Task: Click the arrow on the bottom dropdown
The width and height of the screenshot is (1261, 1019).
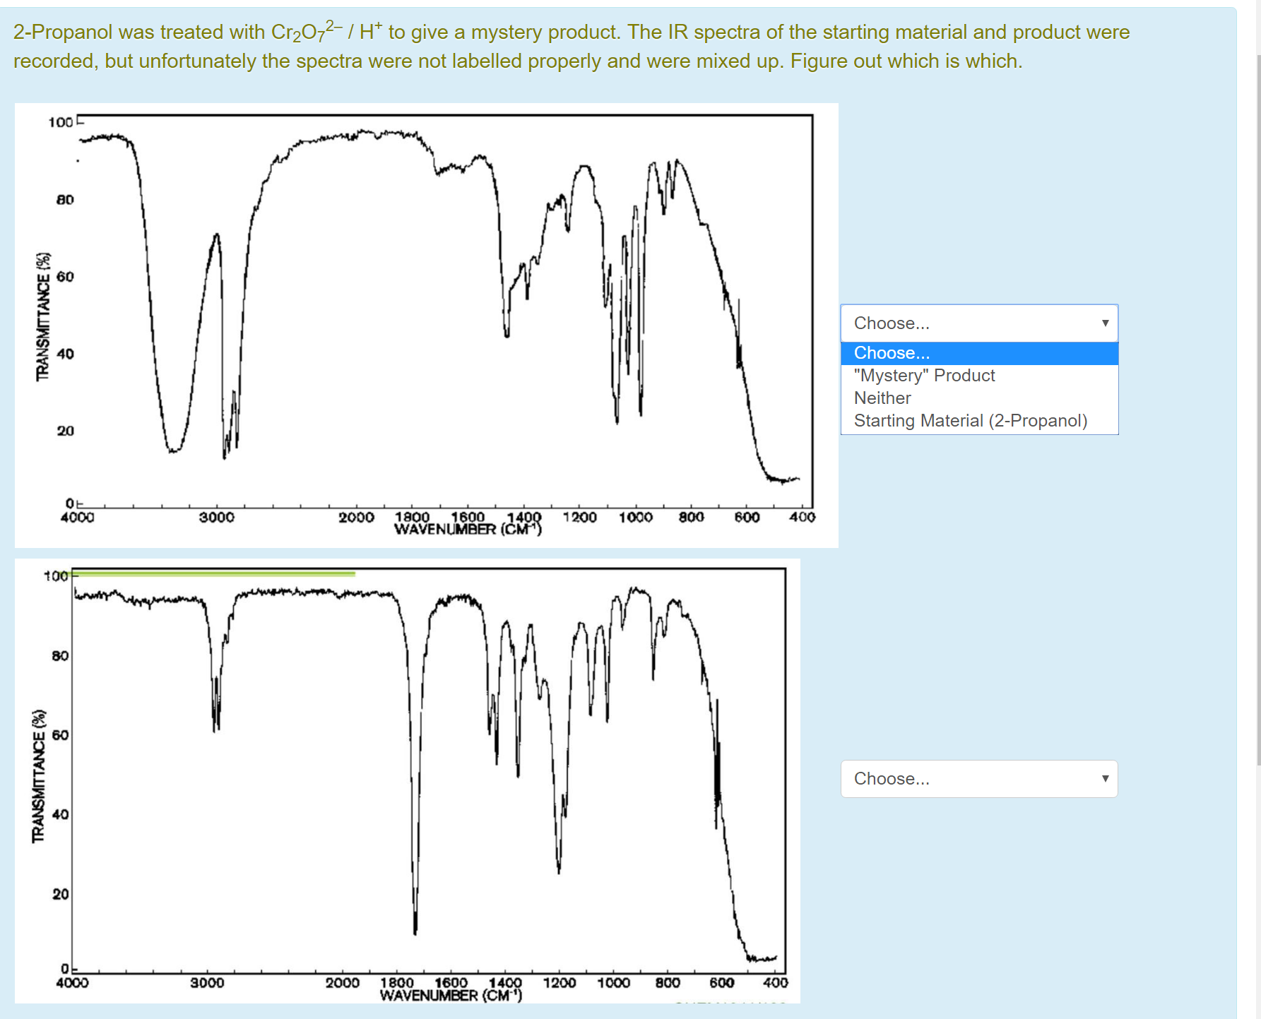Action: (x=1105, y=779)
